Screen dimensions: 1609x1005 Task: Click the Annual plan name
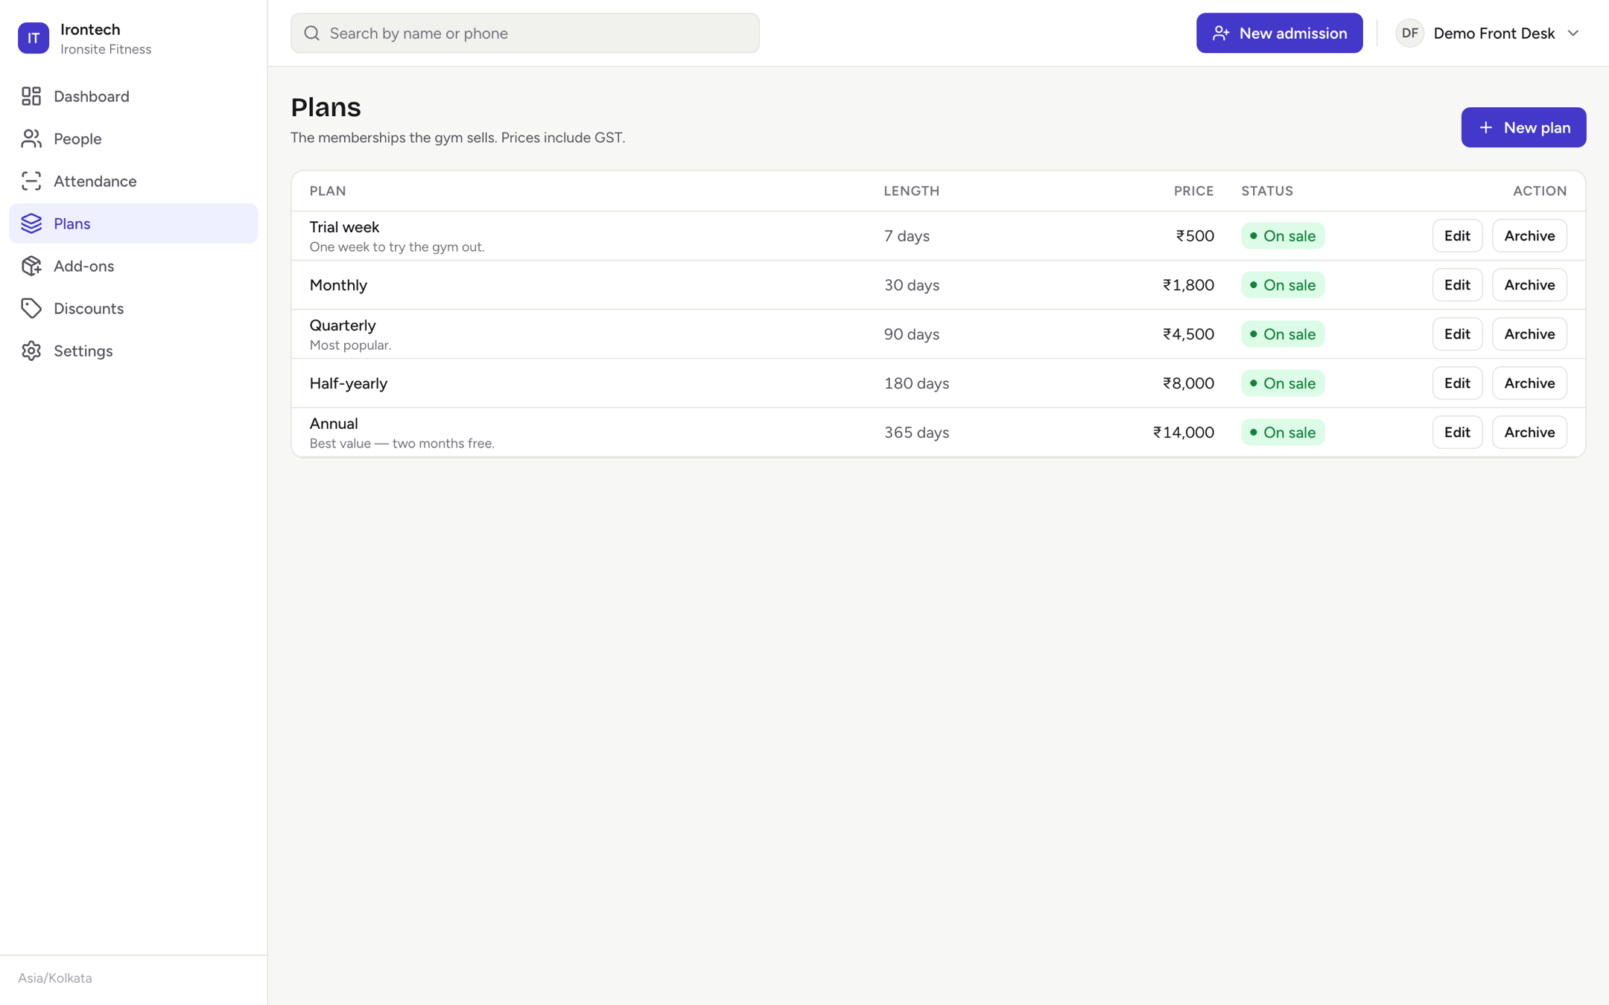[334, 424]
